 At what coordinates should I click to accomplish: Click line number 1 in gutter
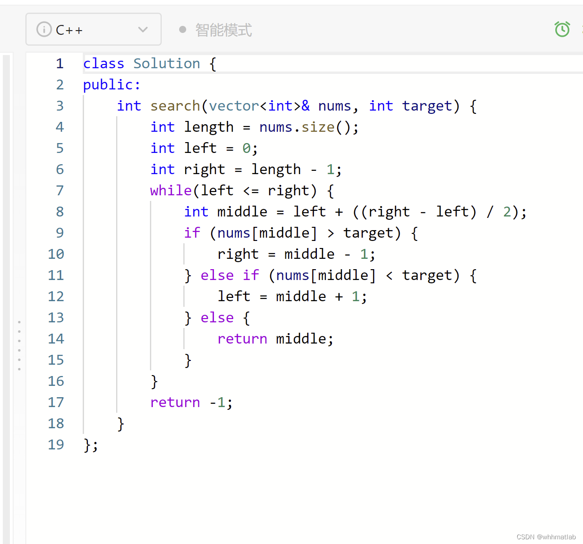click(x=60, y=64)
